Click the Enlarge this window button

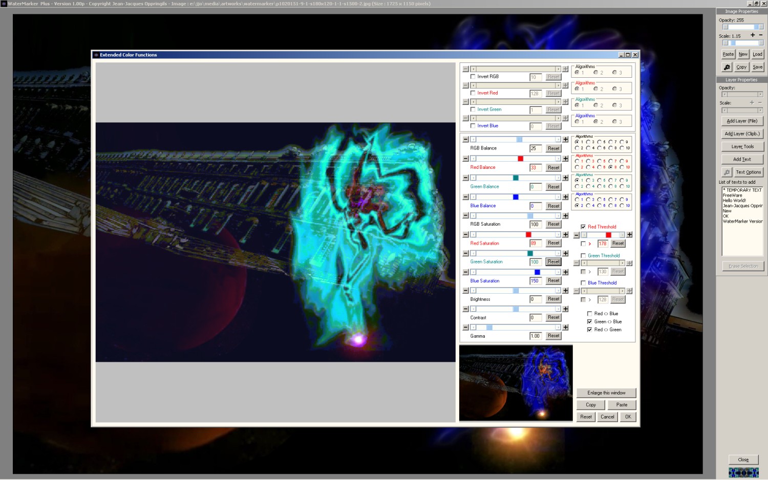tap(606, 393)
